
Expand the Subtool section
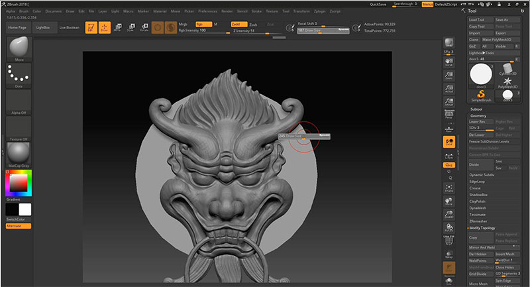477,109
